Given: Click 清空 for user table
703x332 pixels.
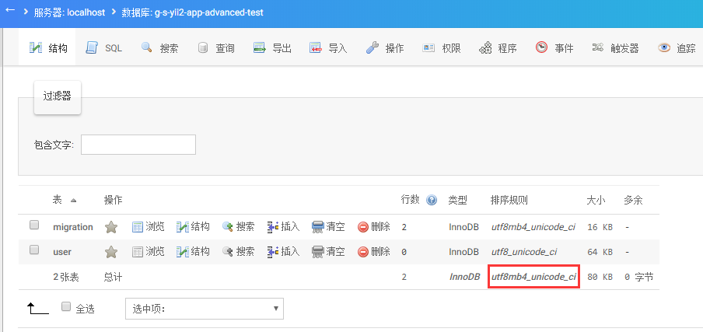Looking at the screenshot, I should tap(329, 252).
